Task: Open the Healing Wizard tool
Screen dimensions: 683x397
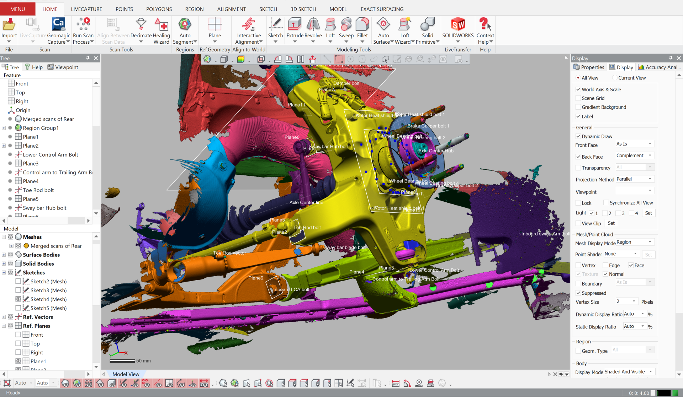Action: [161, 25]
